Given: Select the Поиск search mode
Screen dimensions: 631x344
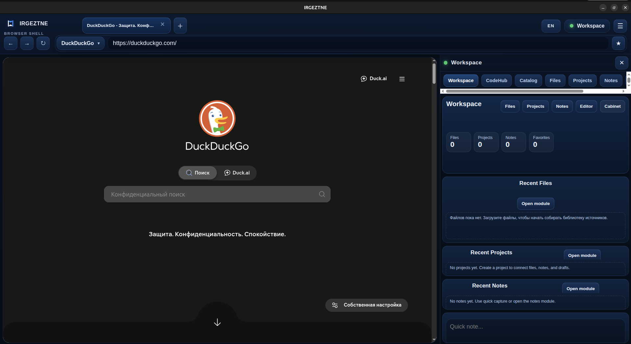Looking at the screenshot, I should click(198, 173).
